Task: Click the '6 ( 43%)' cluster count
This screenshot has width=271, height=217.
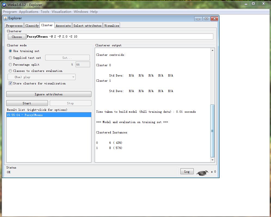Action: (x=116, y=143)
